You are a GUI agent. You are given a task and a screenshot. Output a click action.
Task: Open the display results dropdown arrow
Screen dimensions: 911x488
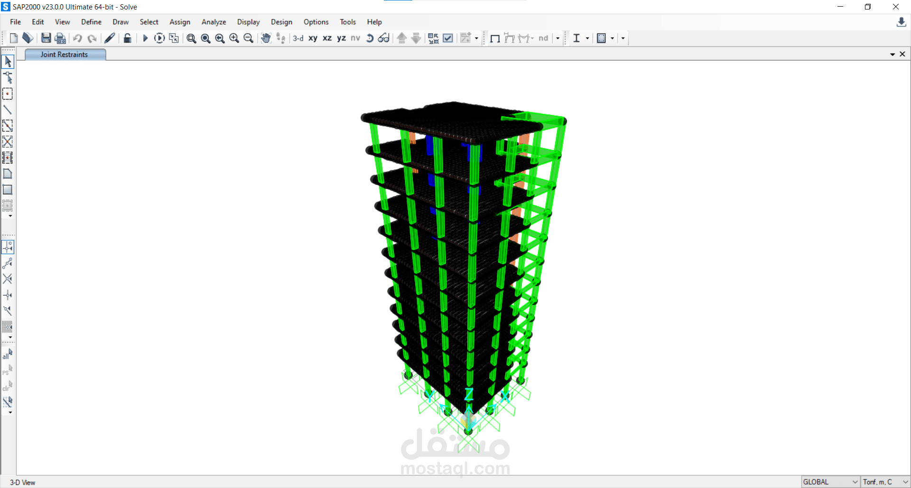click(558, 38)
